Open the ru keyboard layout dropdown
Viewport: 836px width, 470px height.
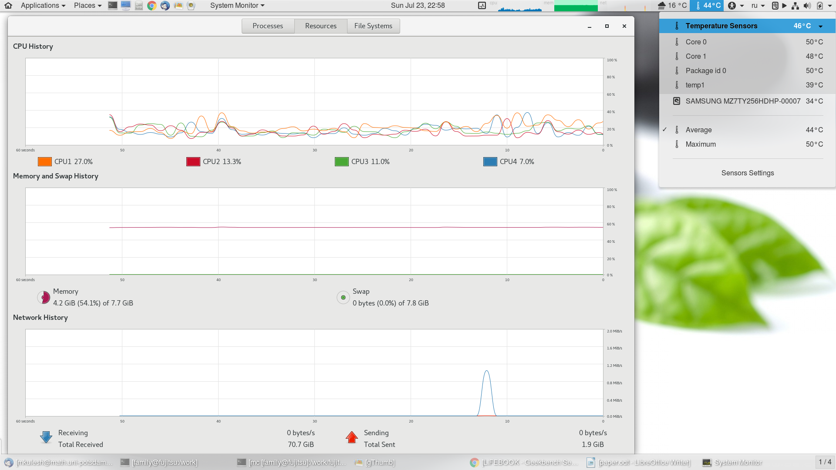coord(758,6)
